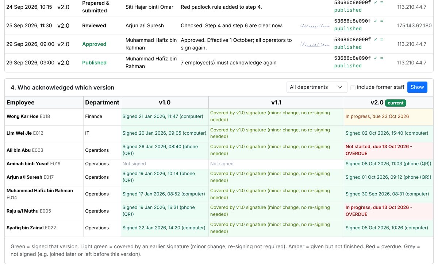The height and width of the screenshot is (273, 438).
Task: Select the Employee column header
Action: pos(44,103)
